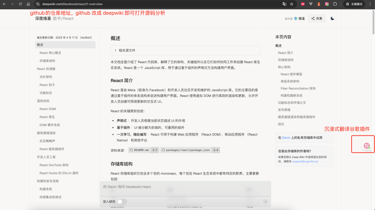Jump to Fiber Reconciliation 架构 in contents
The width and height of the screenshot is (375, 210).
tap(298, 89)
